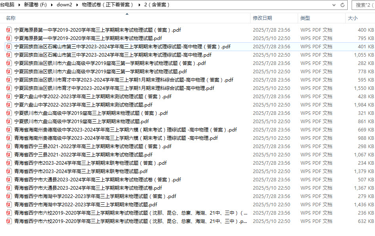
Task: Click the refresh icon beside the address bar
Action: point(342,5)
